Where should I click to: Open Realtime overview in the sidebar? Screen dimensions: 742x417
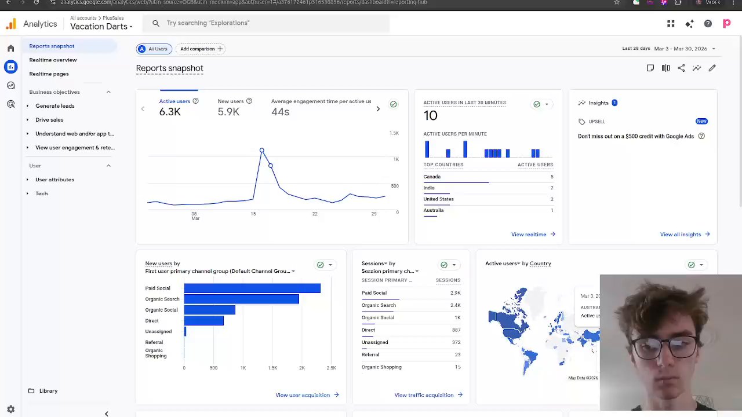(x=53, y=60)
